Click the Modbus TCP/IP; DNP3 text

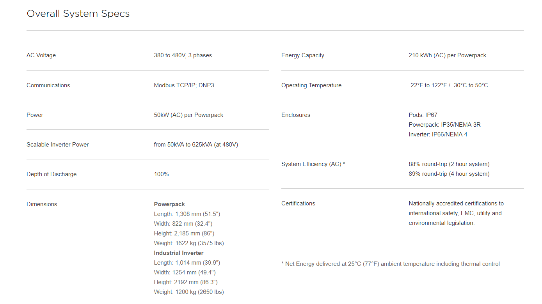pos(184,85)
